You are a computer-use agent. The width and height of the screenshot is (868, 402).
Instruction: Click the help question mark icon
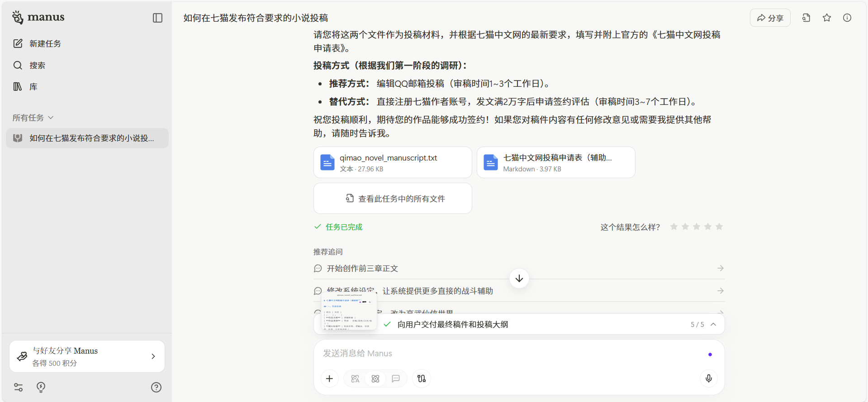point(156,387)
